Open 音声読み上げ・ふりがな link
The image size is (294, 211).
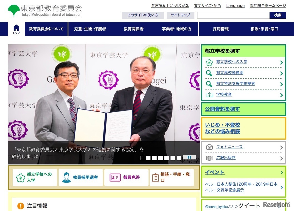pos(170,6)
